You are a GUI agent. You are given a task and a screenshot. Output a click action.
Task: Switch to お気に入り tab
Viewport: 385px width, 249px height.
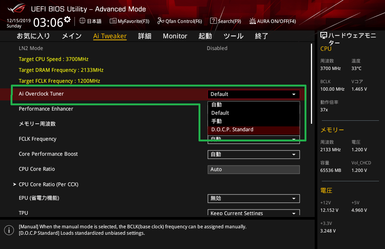[x=33, y=36]
